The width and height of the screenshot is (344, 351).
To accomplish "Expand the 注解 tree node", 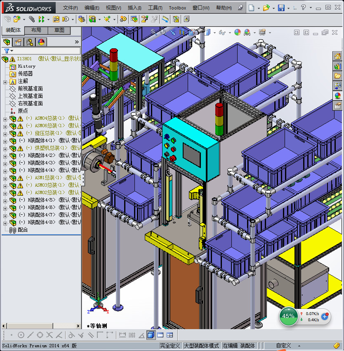I will pyautogui.click(x=5, y=82).
